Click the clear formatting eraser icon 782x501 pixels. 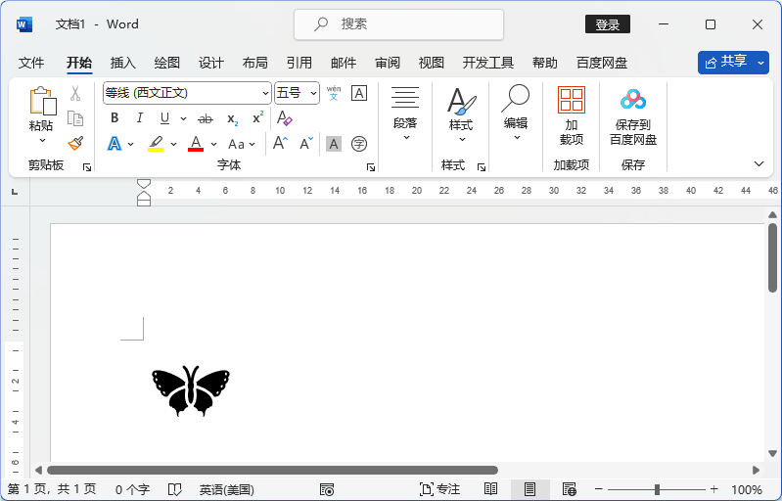[284, 118]
